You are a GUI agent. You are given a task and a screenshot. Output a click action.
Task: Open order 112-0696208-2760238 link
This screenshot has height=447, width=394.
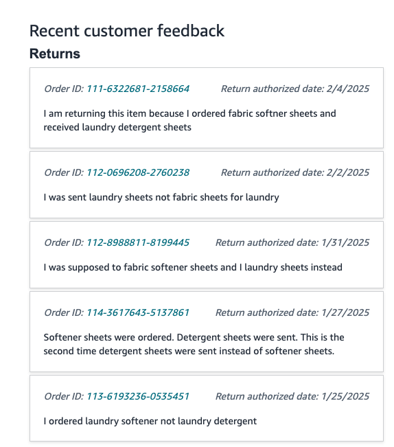pos(138,172)
